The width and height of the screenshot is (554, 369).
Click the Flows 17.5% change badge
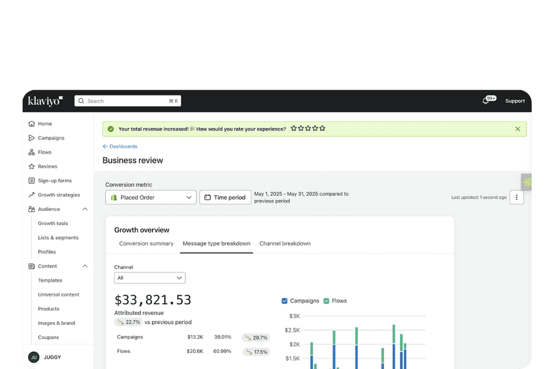coord(256,352)
